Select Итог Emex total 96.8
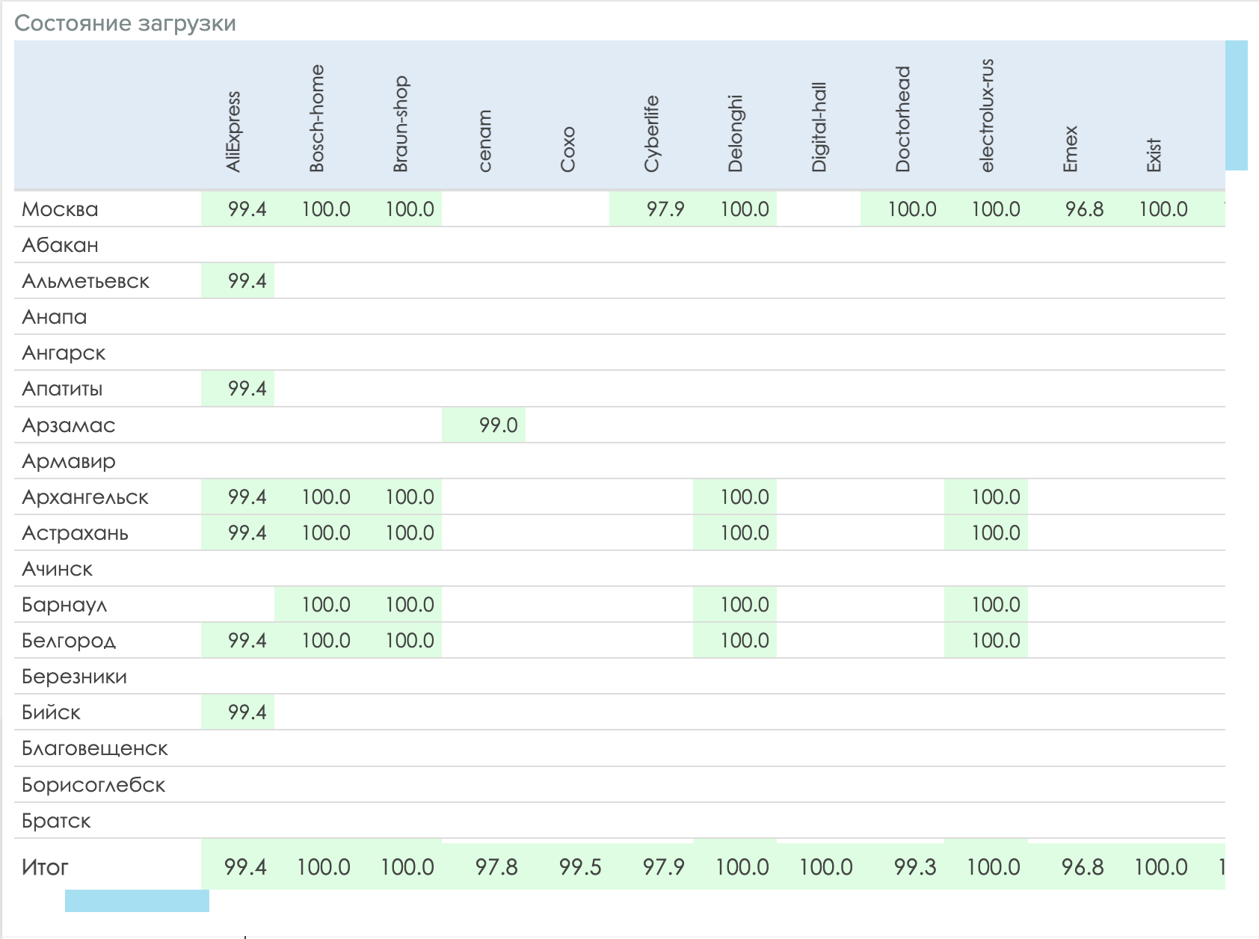The height and width of the screenshot is (939, 1259). click(x=1083, y=867)
